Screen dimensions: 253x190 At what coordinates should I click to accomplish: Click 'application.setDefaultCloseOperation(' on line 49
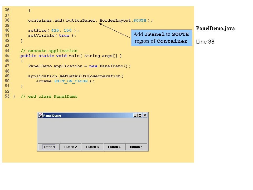point(76,76)
